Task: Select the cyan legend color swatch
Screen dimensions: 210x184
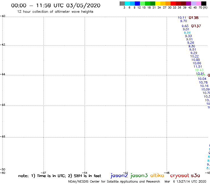Action: coord(127,3)
